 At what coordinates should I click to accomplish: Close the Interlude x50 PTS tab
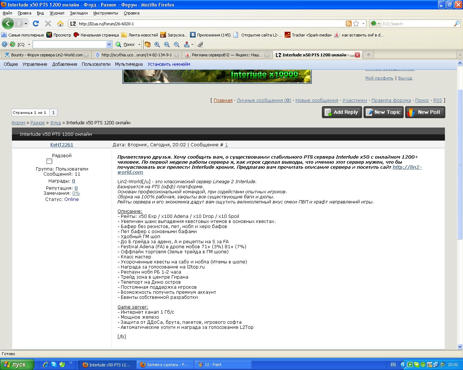coord(357,55)
